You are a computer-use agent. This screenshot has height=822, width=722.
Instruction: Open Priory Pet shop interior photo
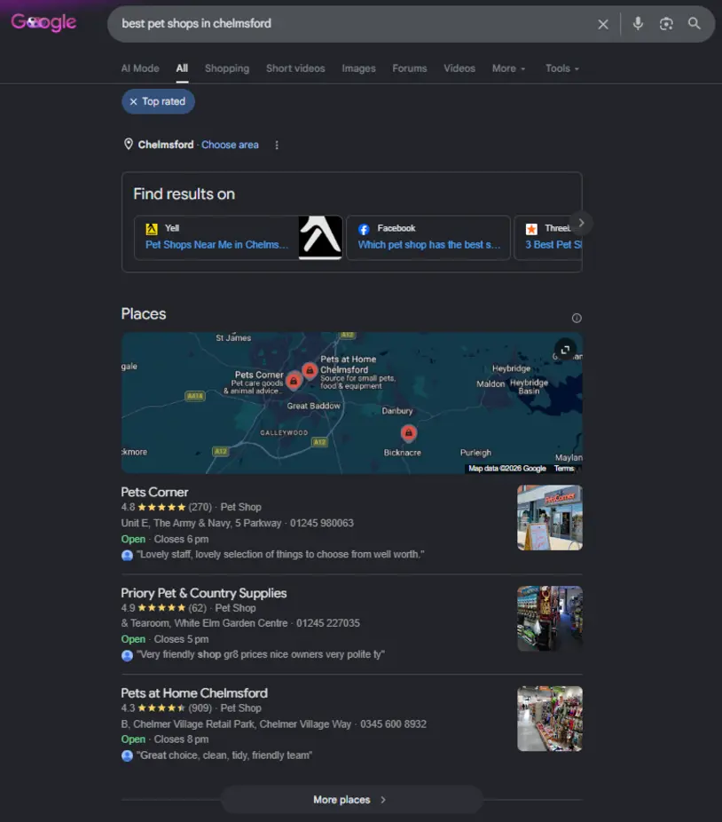coord(550,619)
